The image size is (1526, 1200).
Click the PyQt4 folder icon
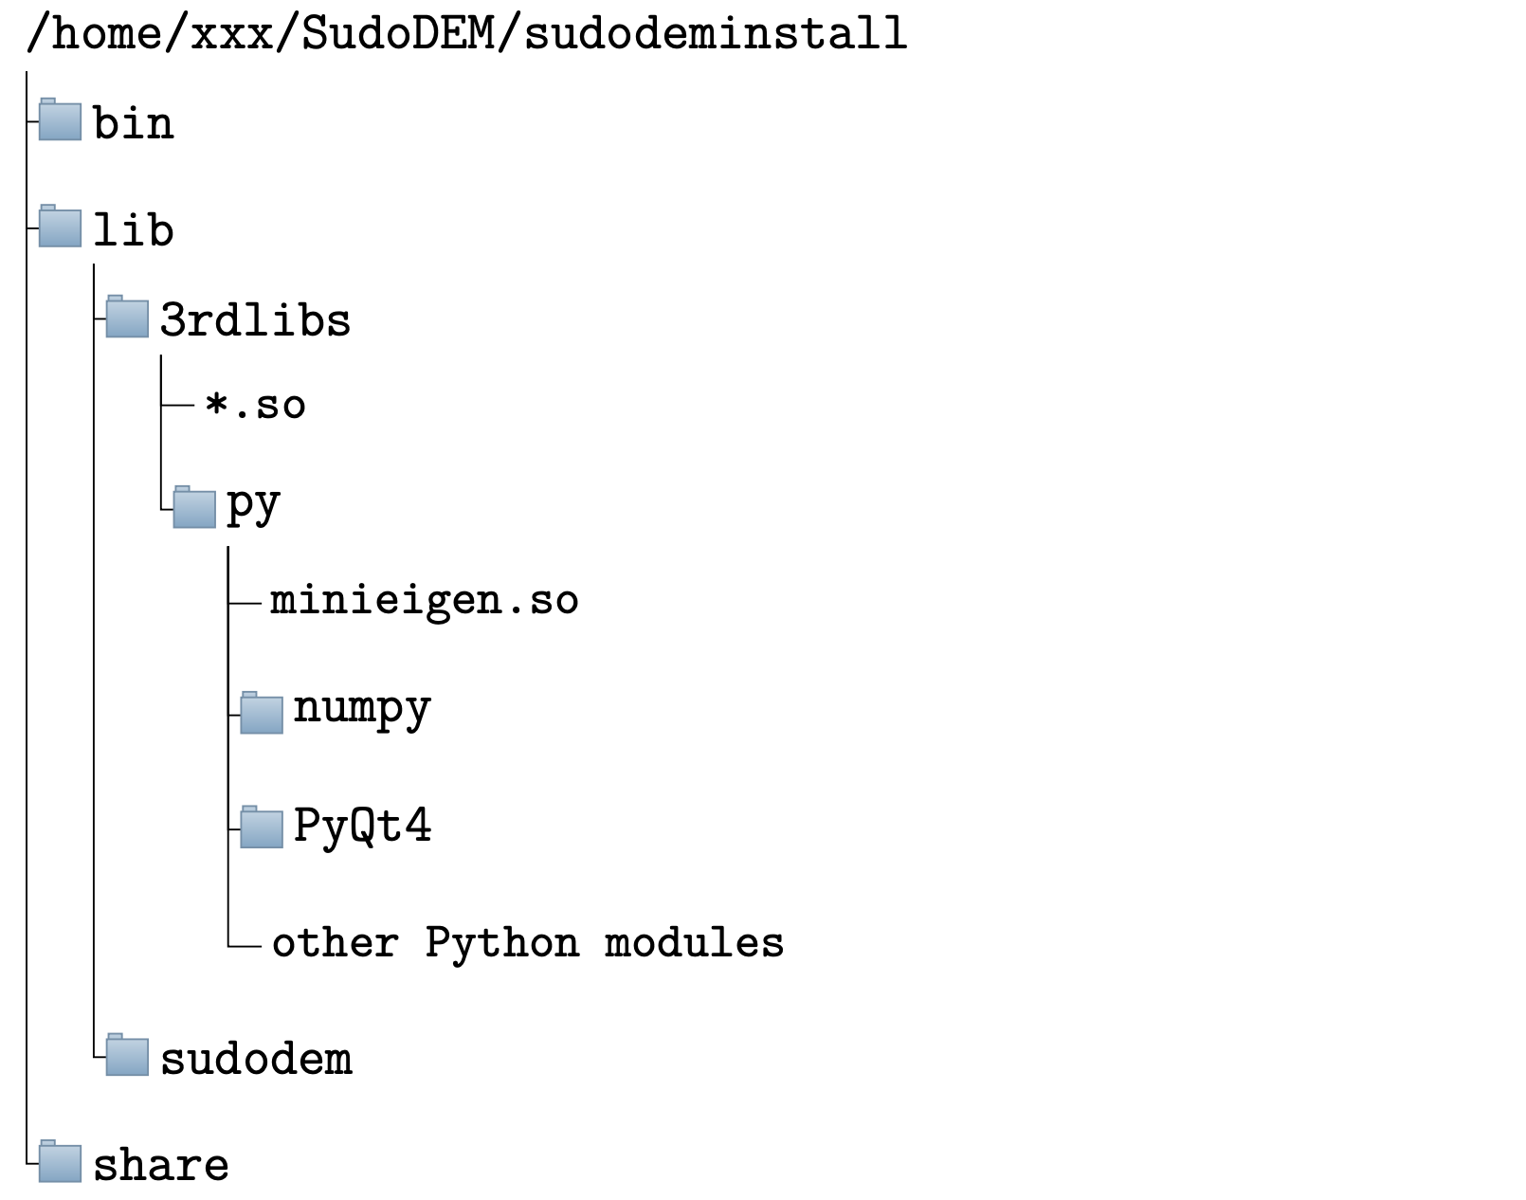tap(262, 827)
